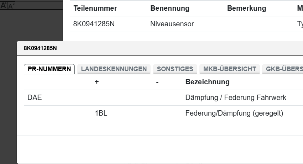Open the GKB-ÜBERSICHT tab
Image resolution: width=303 pixels, height=164 pixels.
283,69
